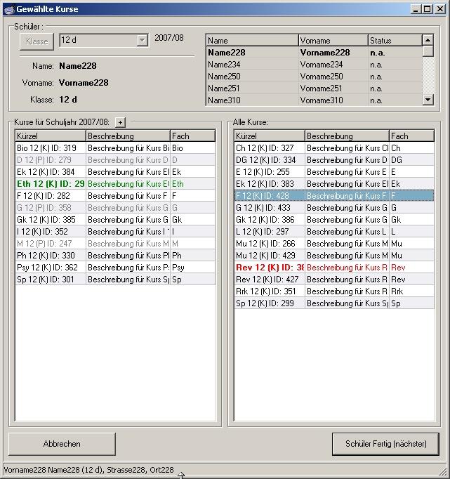
Task: Sort student list by Vorname column header
Action: 333,41
